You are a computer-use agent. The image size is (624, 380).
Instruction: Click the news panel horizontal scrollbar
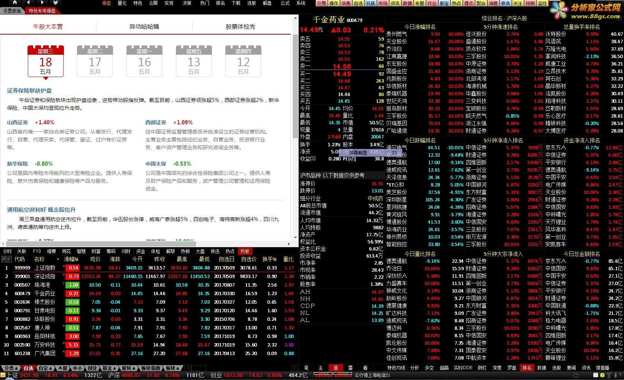pos(146,244)
